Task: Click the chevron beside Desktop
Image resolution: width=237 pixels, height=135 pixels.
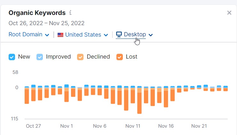Action: pyautogui.click(x=151, y=35)
